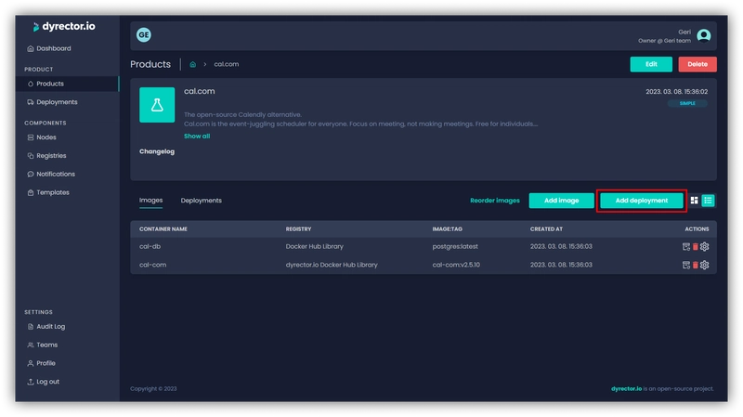This screenshot has width=743, height=417.
Task: Click the dyrector.io footer link
Action: tap(626, 389)
